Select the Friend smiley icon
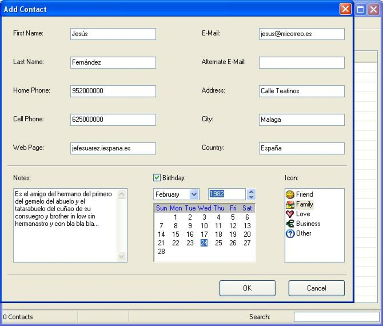Screen dimensions: 383x326 pos(290,194)
